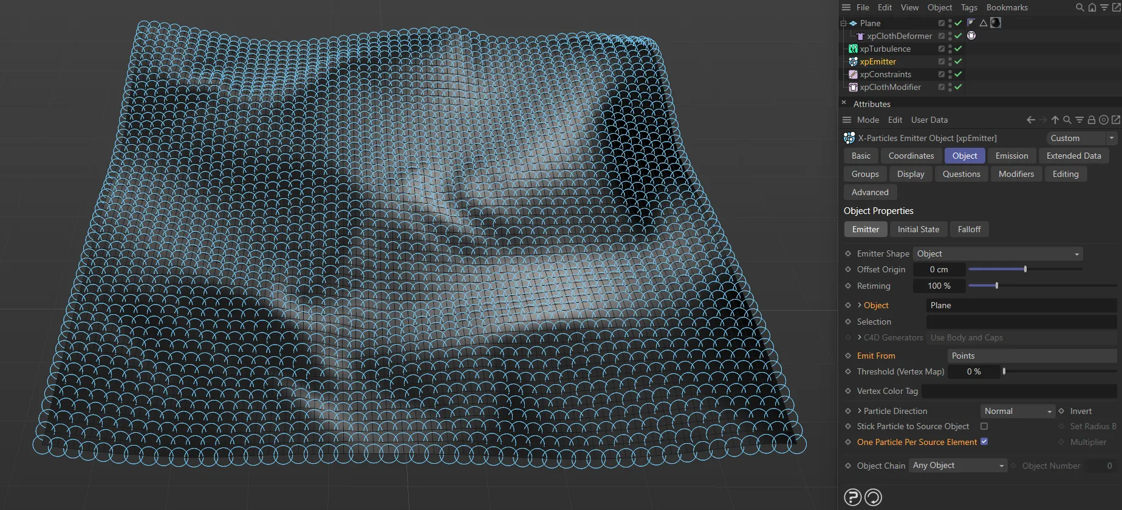
Task: Expand the Particle Direction parameter arrow
Action: [x=860, y=411]
